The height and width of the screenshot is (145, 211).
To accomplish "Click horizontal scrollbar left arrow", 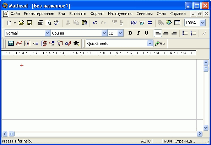I will pyautogui.click(x=5, y=134).
